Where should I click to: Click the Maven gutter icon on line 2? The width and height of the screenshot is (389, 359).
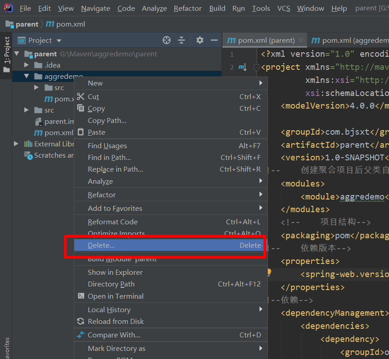242,67
